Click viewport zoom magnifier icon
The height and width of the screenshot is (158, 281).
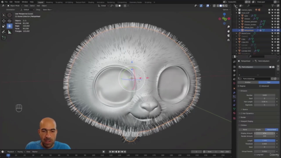click(228, 27)
